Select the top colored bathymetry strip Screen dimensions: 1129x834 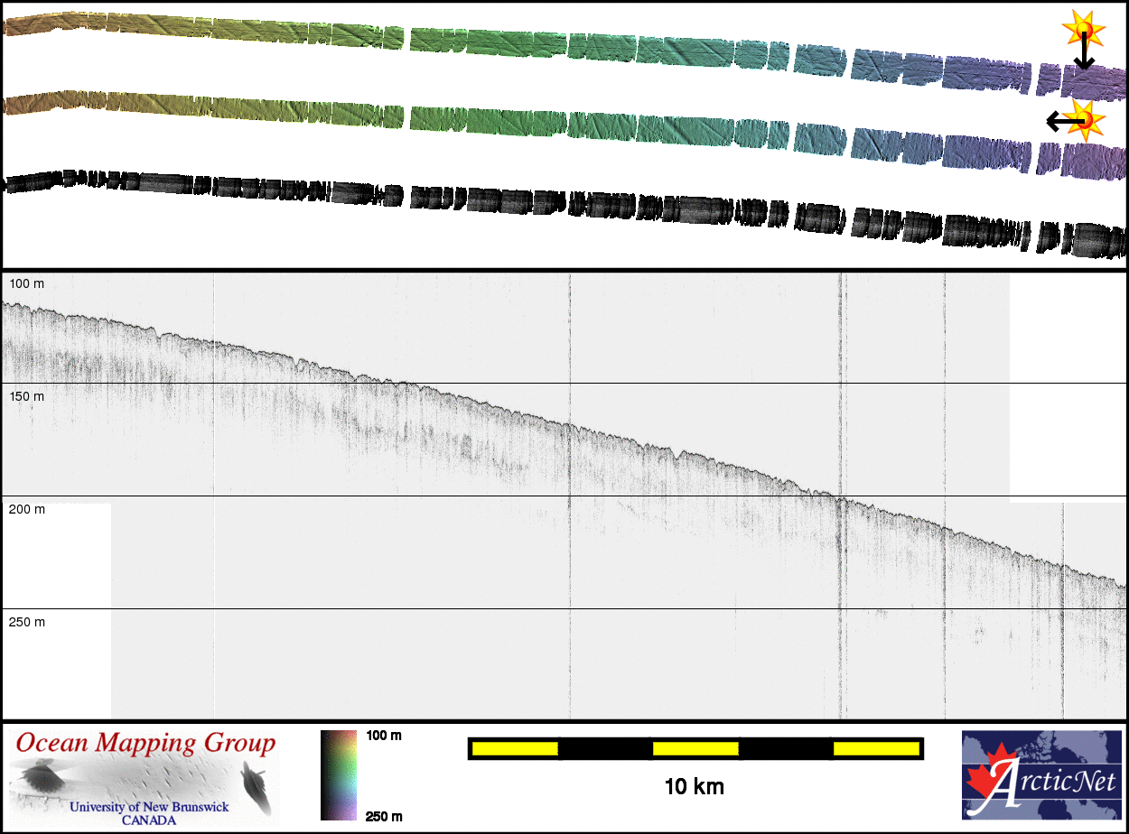click(x=560, y=45)
